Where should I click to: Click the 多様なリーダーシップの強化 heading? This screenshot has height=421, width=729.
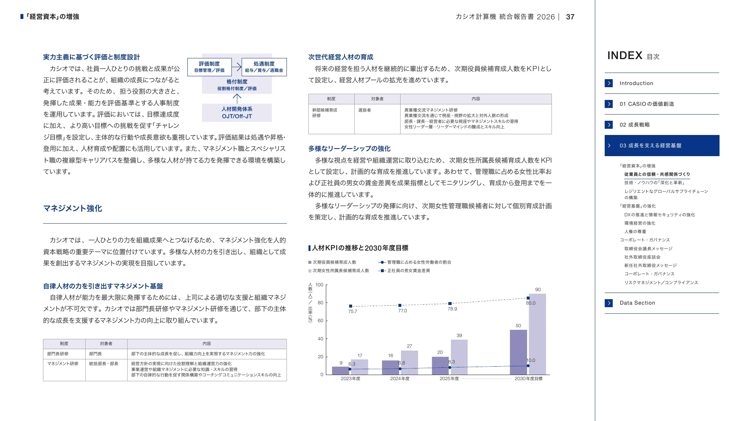click(x=350, y=149)
